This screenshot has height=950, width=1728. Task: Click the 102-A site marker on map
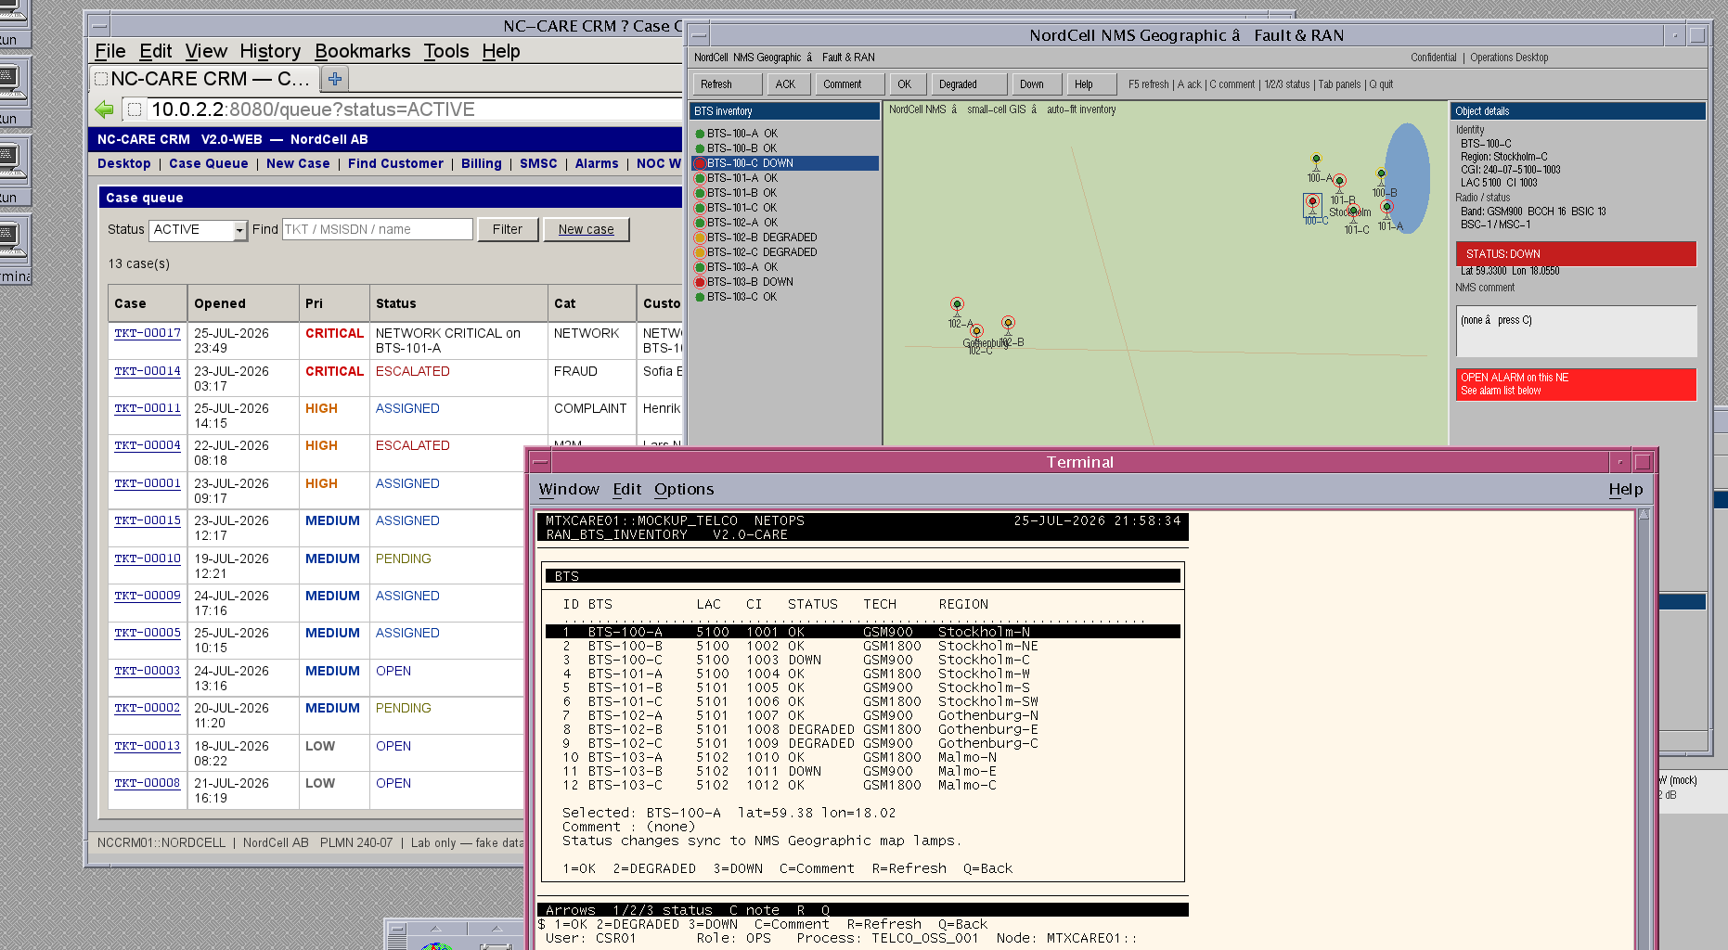click(x=957, y=304)
